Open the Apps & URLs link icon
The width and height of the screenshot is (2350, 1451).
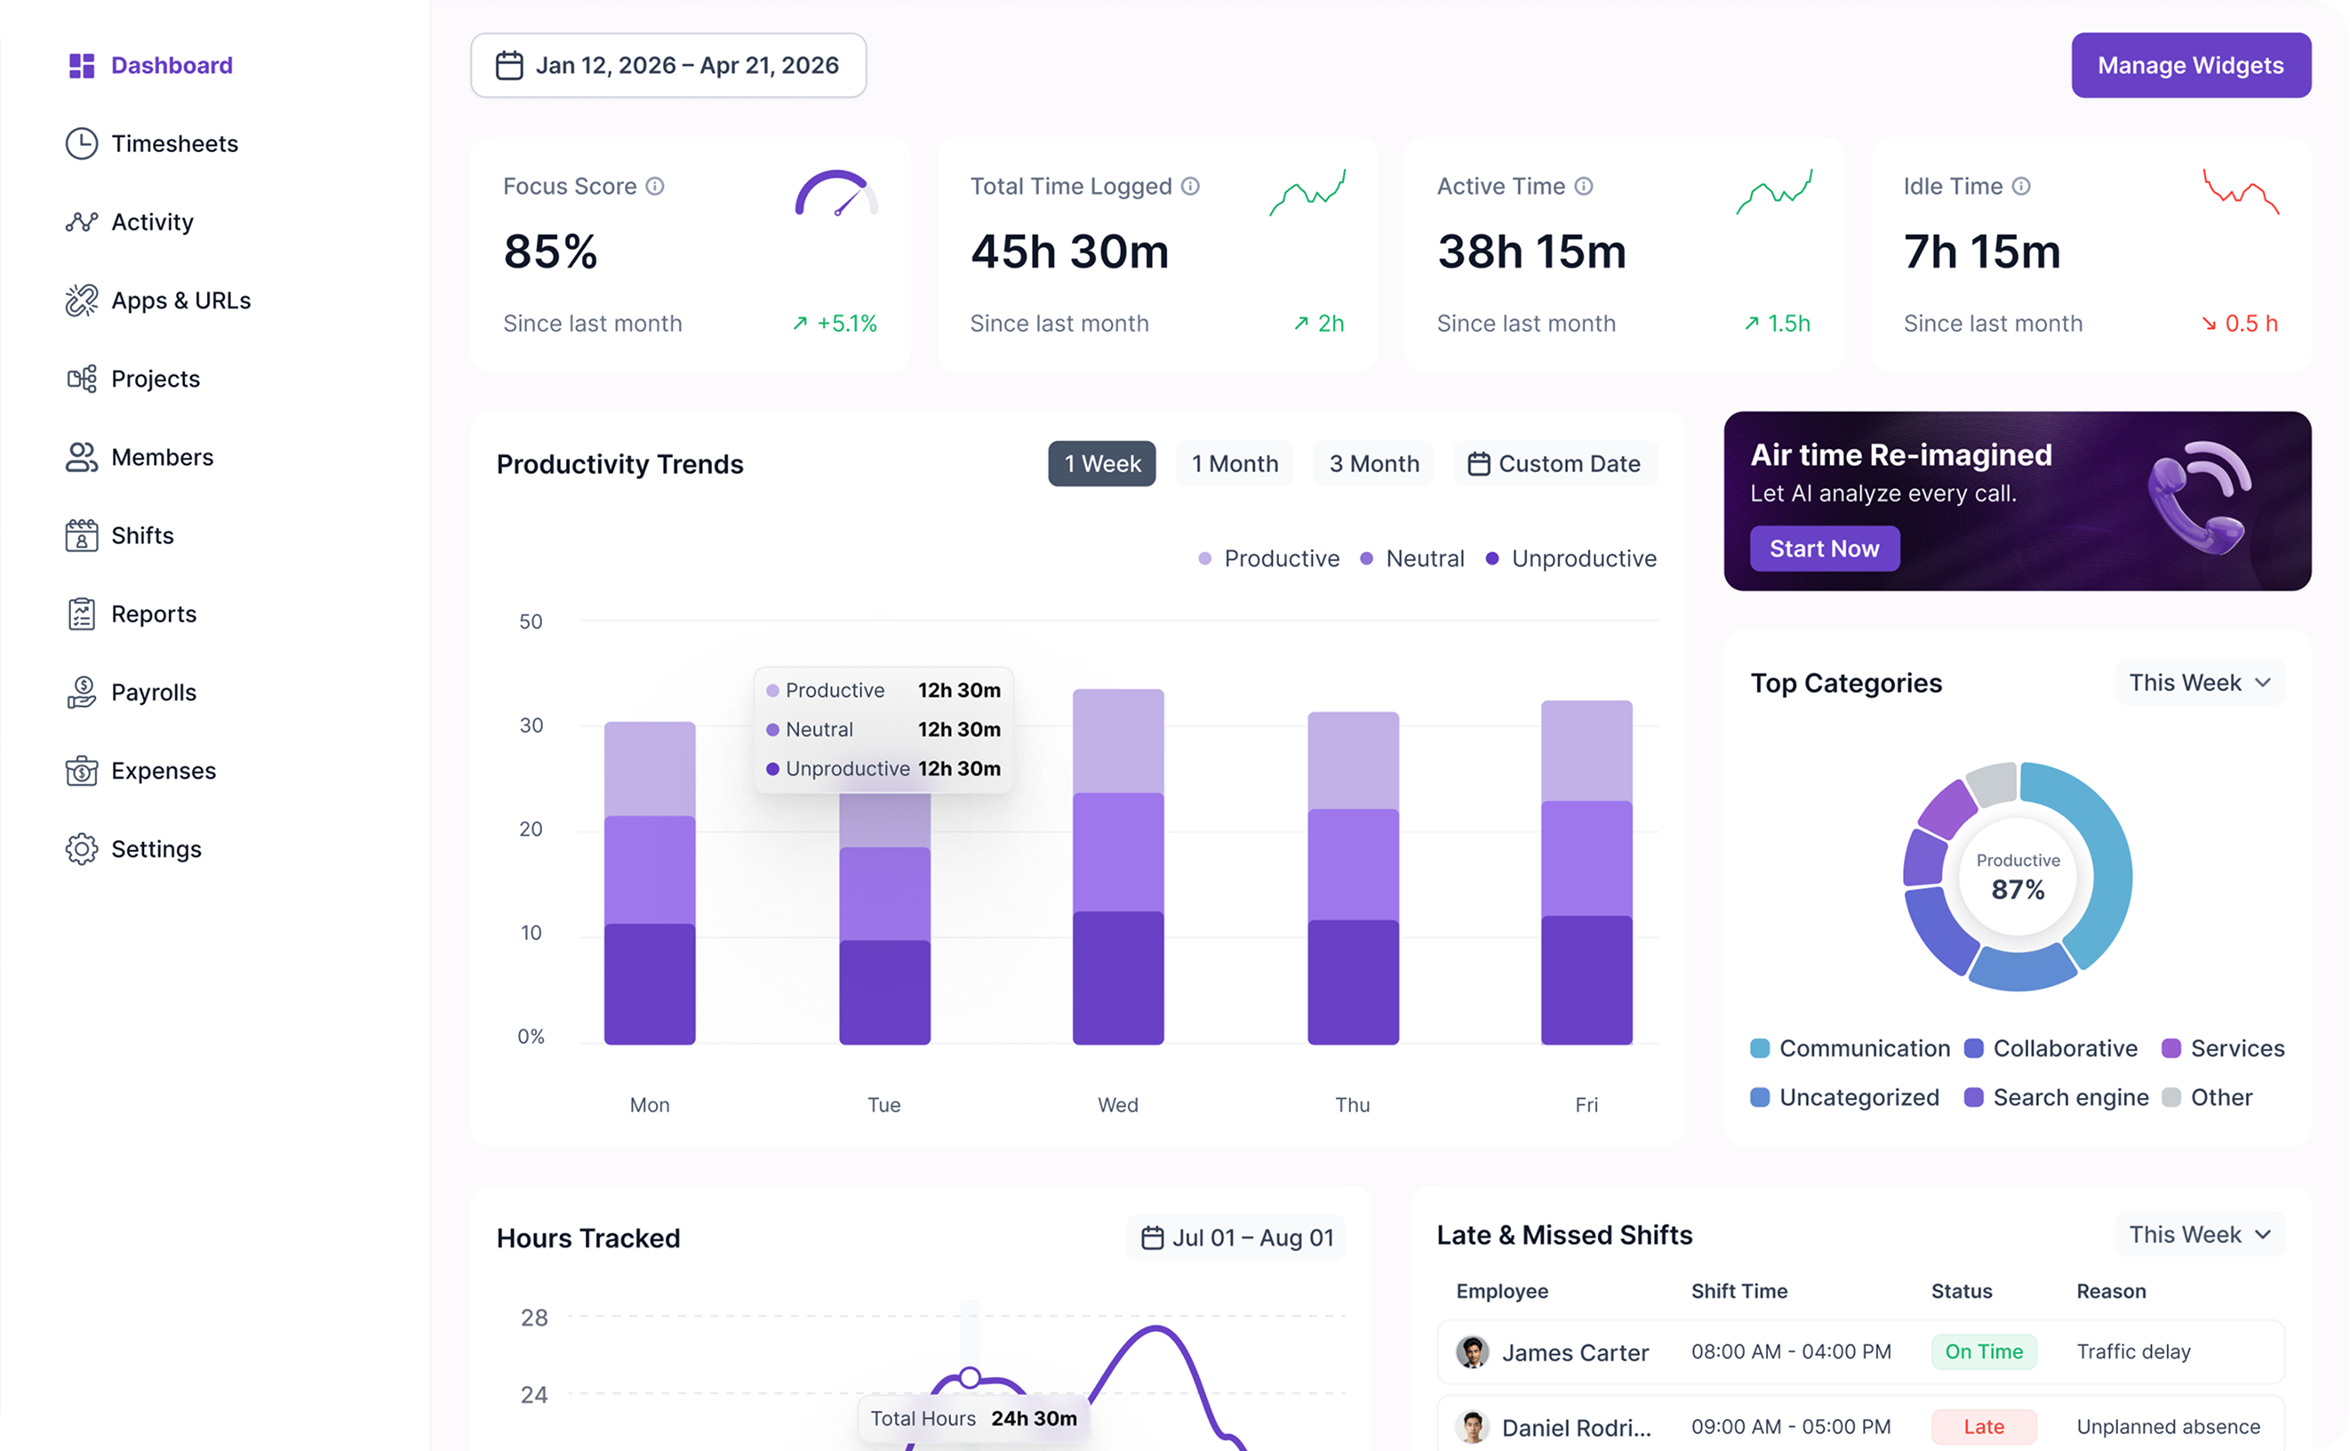point(82,301)
